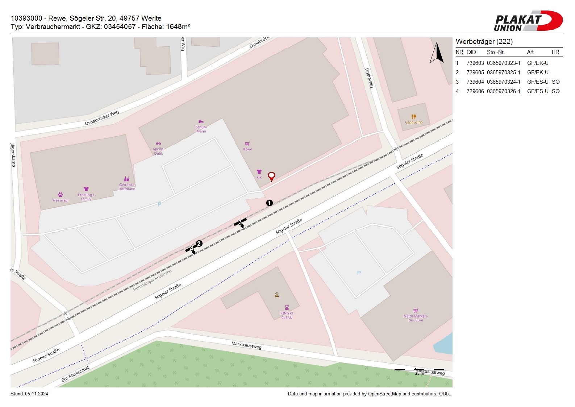Click the Apollo-Optik glasses icon

click(x=158, y=144)
